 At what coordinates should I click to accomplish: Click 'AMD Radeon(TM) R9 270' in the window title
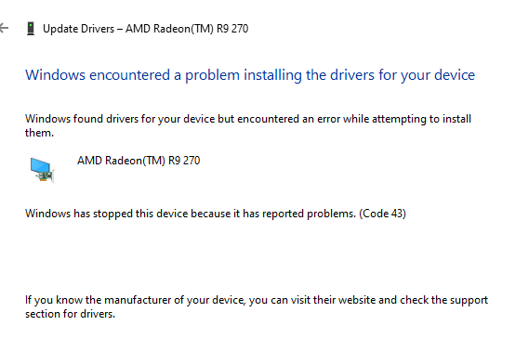coord(187,29)
